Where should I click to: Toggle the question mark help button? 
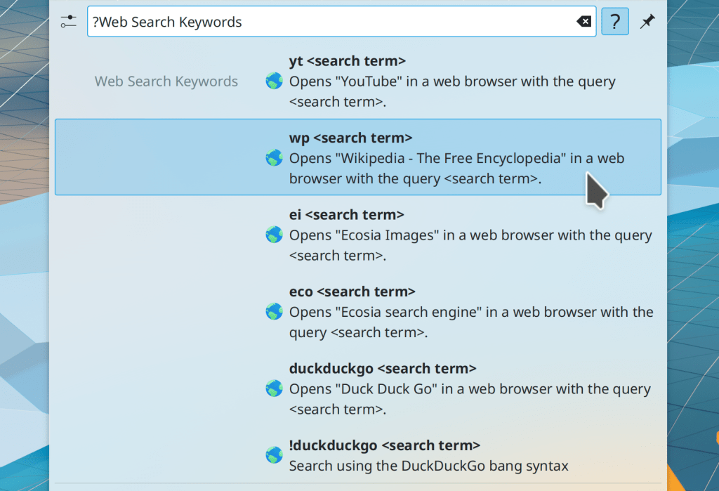(614, 22)
